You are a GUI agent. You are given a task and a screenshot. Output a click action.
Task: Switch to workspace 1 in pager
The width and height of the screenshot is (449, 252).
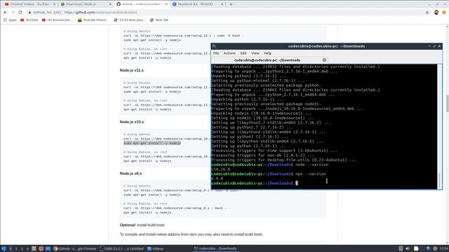(11, 248)
